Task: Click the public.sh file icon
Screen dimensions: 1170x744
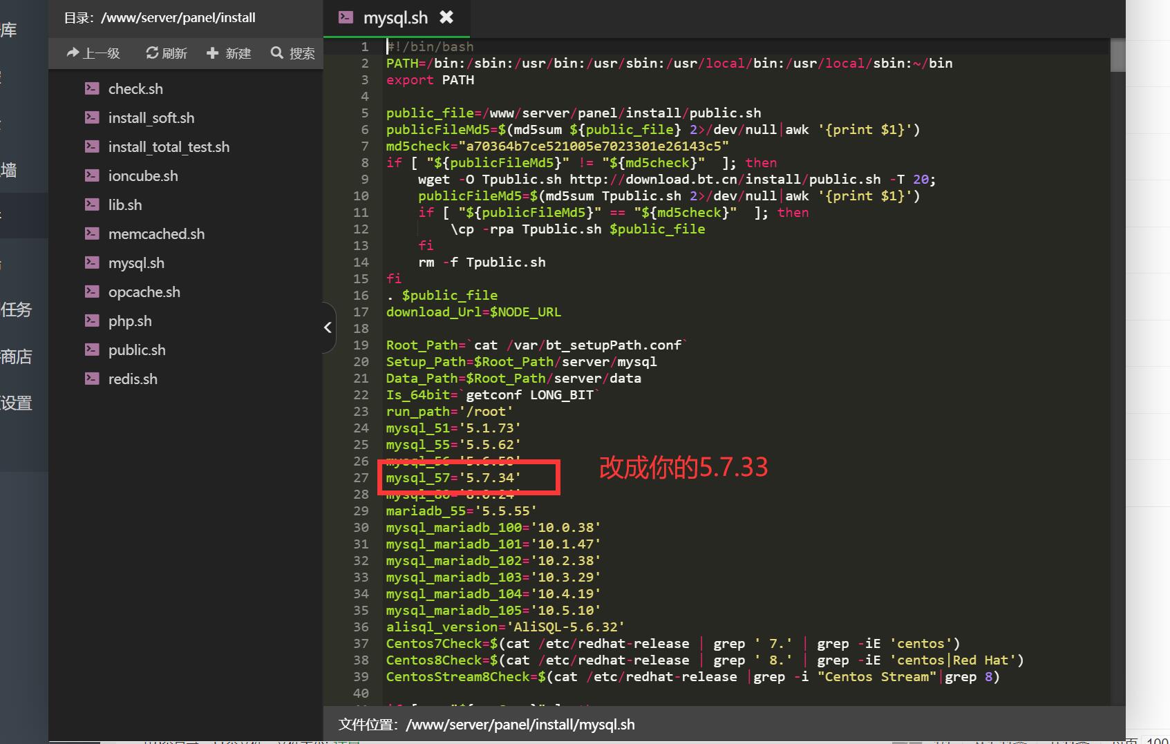Action: click(92, 350)
